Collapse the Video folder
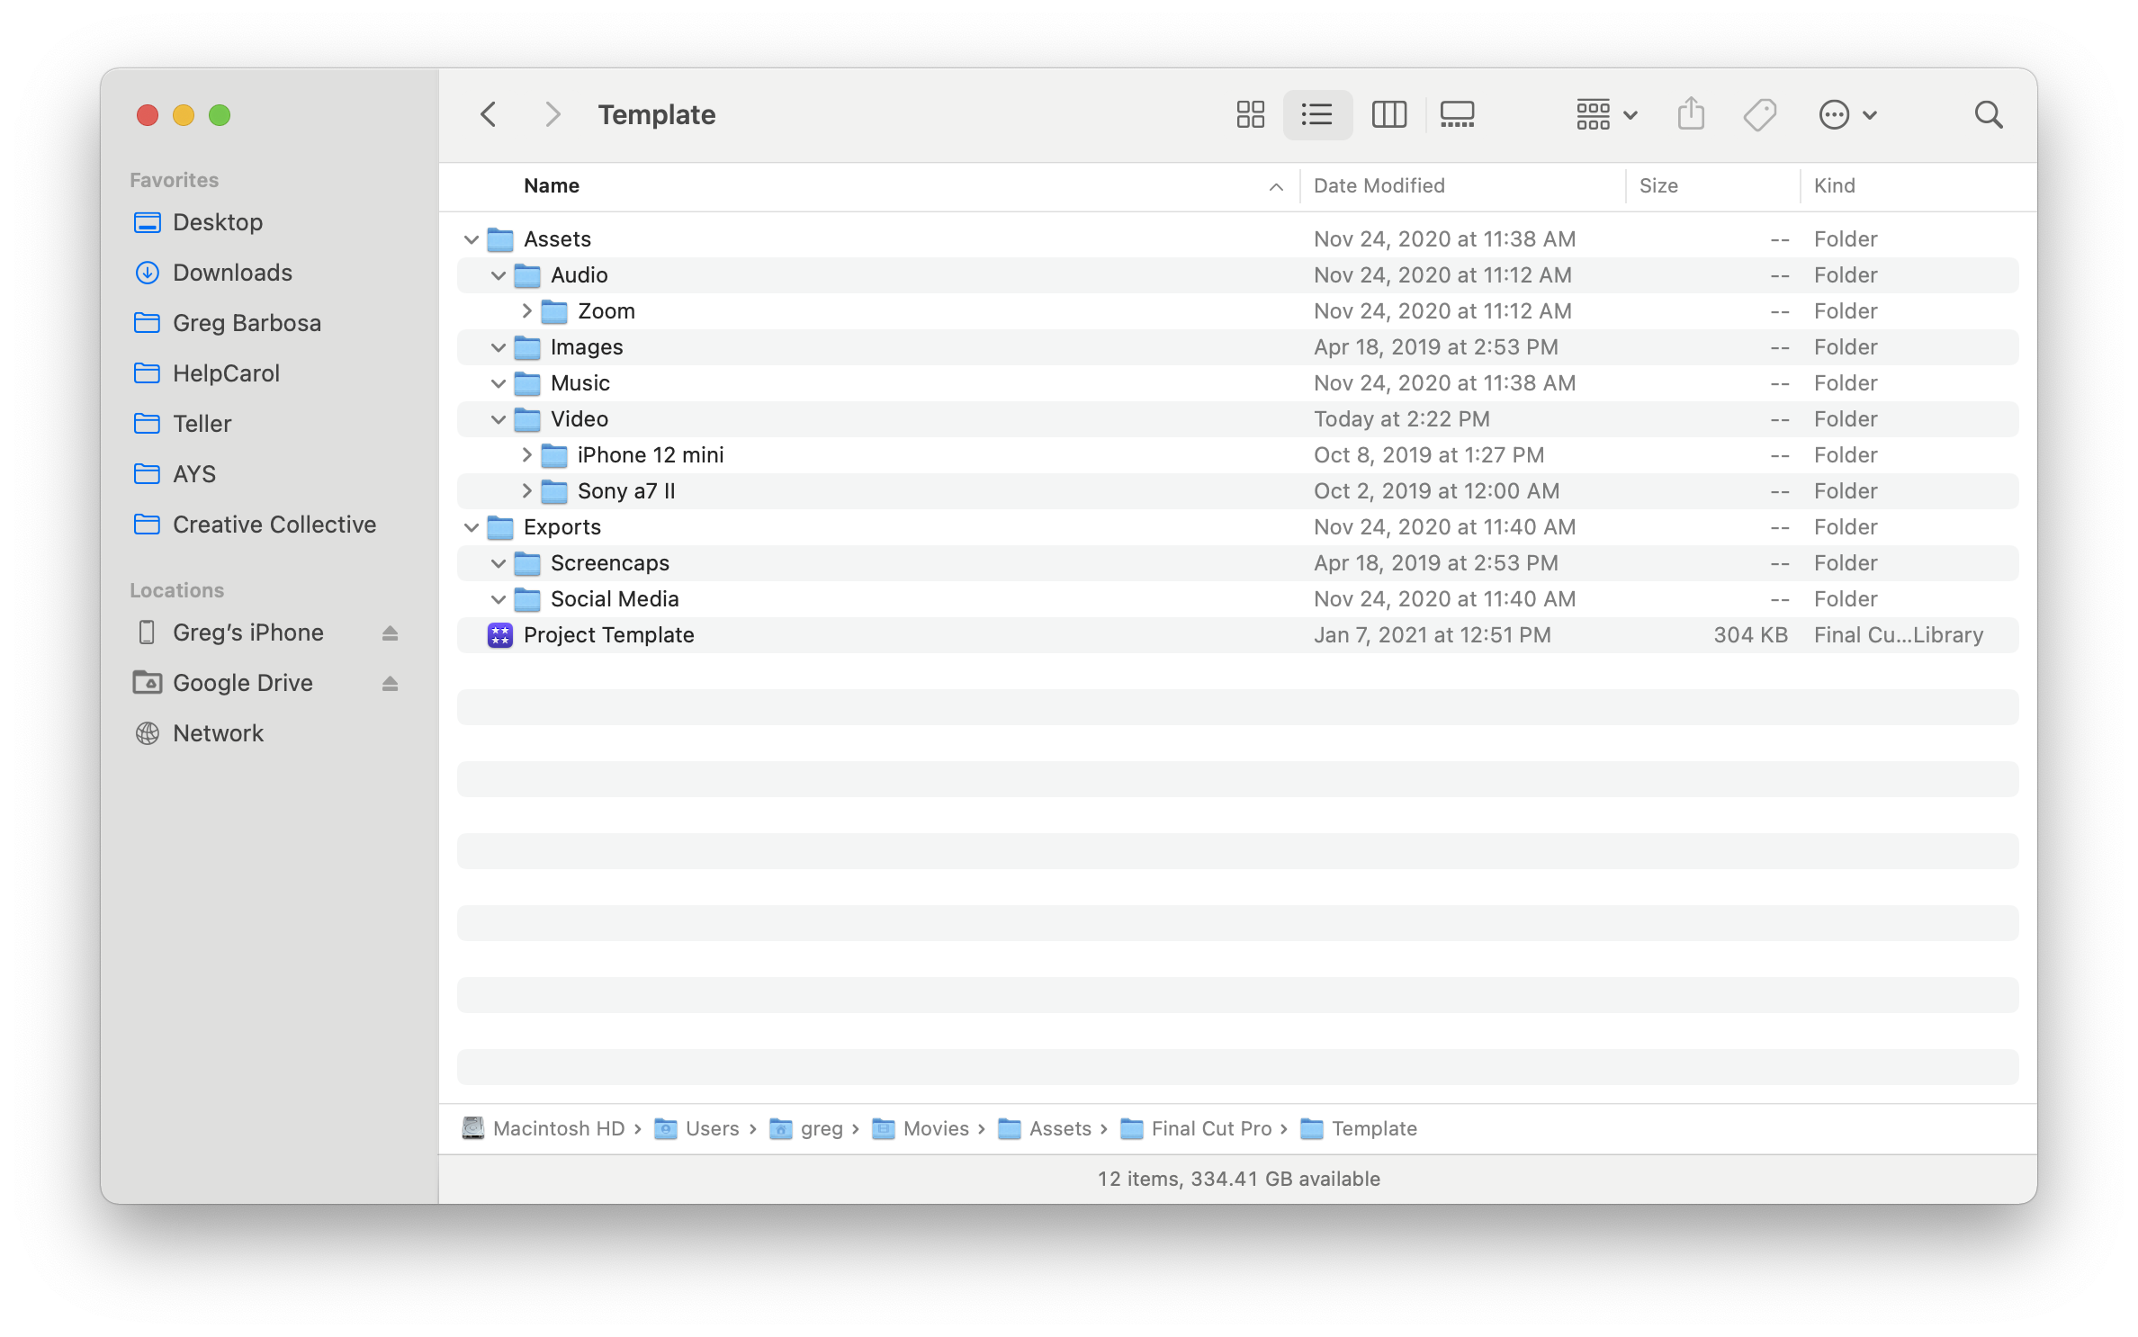Screen dimensions: 2138x1337 tap(499, 419)
